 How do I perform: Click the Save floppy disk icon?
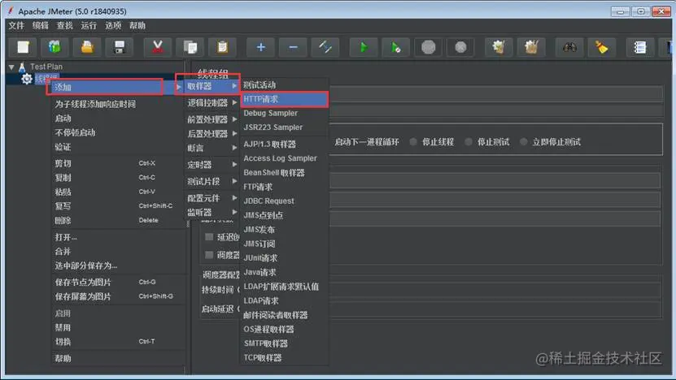120,47
